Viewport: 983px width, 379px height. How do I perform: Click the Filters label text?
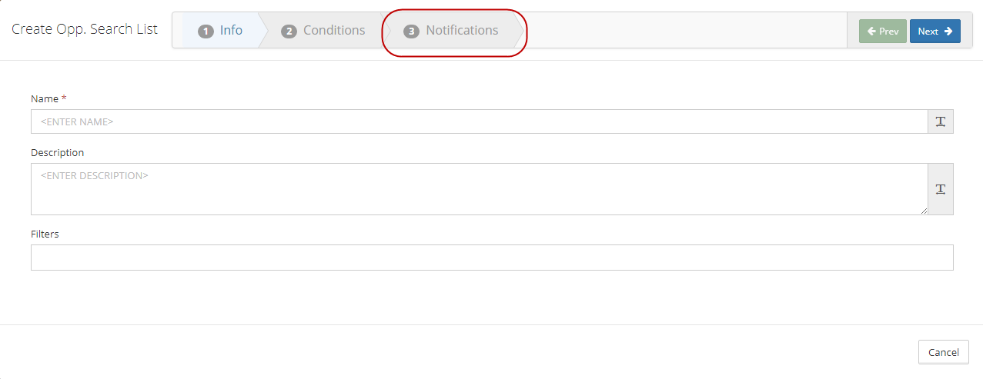(x=45, y=234)
